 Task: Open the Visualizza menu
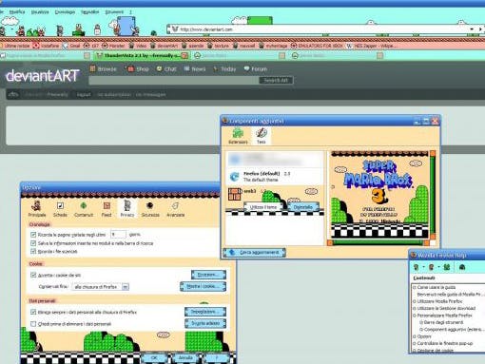click(40, 11)
